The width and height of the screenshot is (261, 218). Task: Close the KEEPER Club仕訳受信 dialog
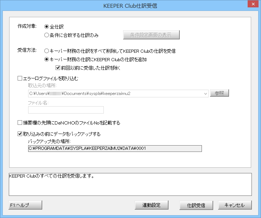click(253, 4)
